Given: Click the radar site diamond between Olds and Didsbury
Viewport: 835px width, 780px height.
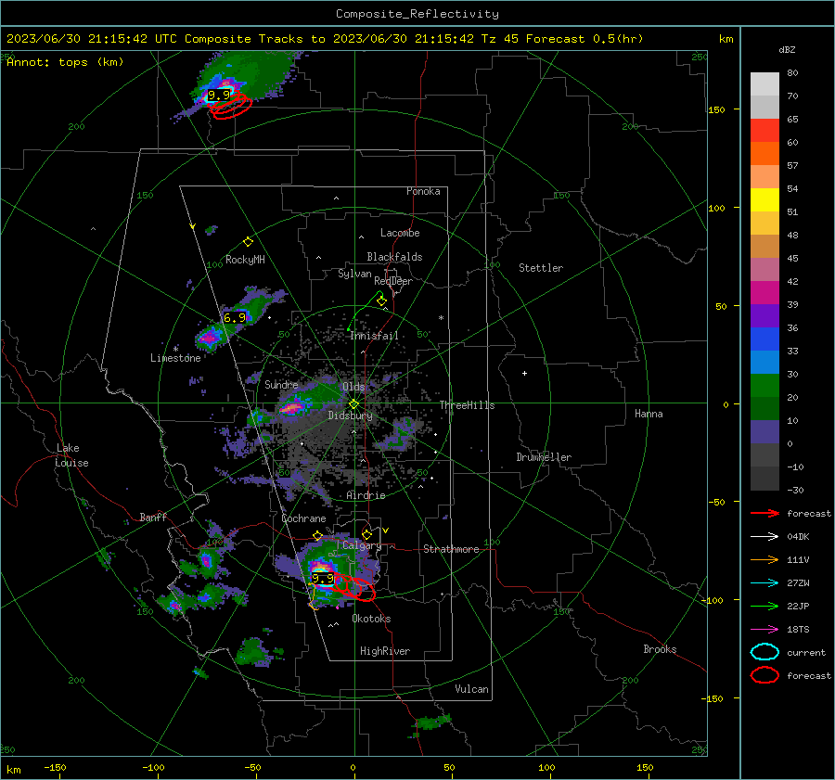Looking at the screenshot, I should pyautogui.click(x=353, y=404).
